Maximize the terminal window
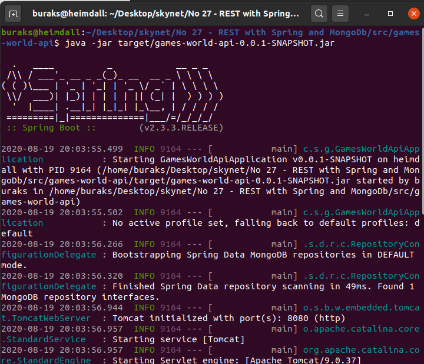Viewport: 424px width, 364px height. pyautogui.click(x=390, y=14)
